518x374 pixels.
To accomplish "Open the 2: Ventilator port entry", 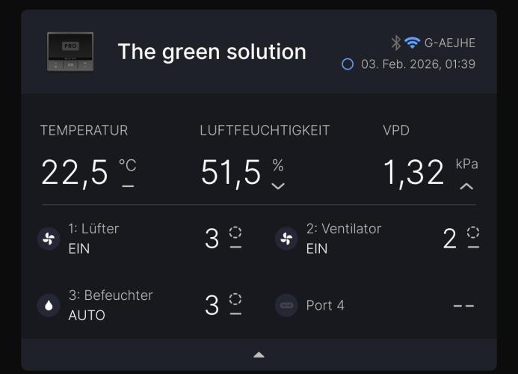I will pyautogui.click(x=343, y=239).
